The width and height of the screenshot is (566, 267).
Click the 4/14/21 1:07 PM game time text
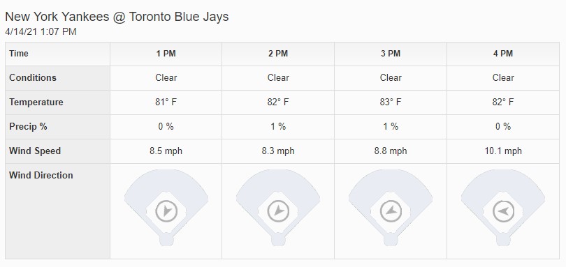(41, 31)
